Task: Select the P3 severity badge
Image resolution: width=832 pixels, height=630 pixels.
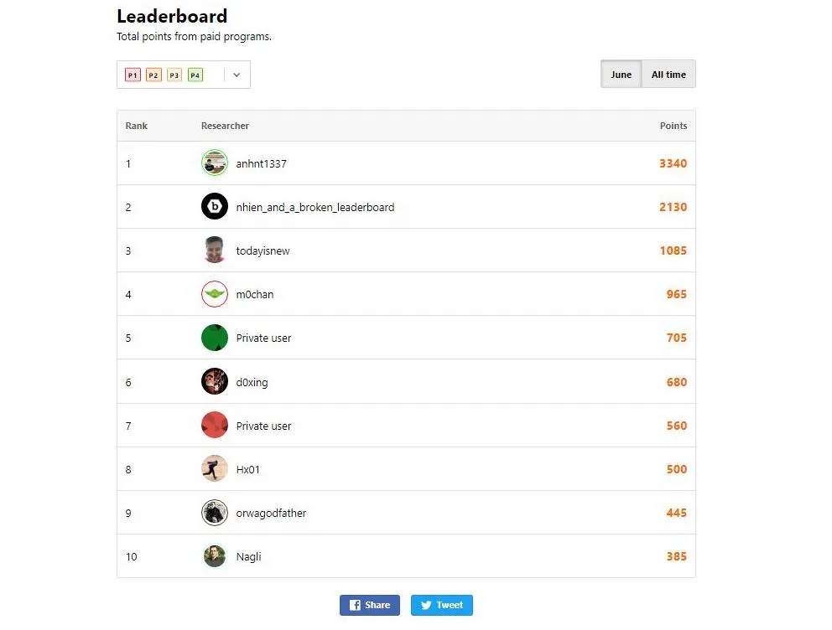Action: (174, 75)
